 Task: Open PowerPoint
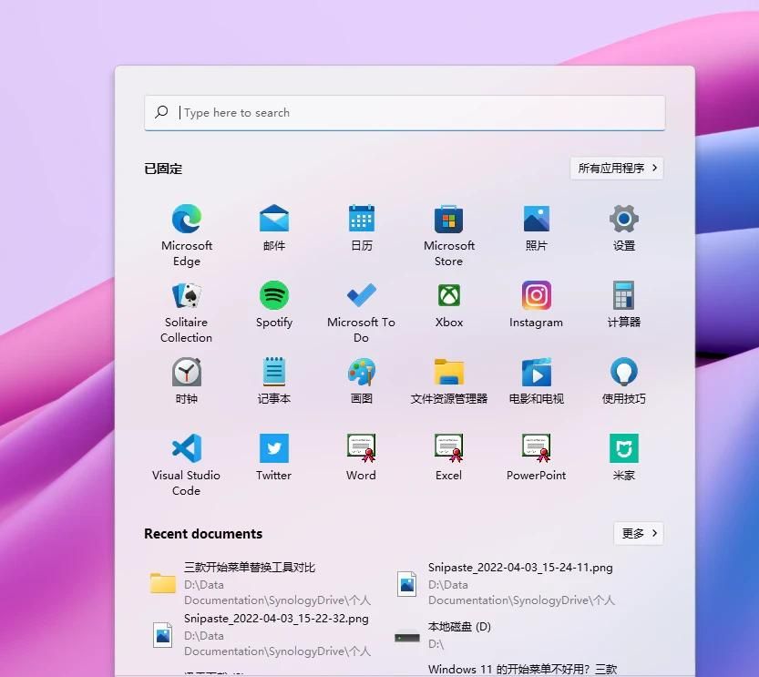pyautogui.click(x=536, y=449)
